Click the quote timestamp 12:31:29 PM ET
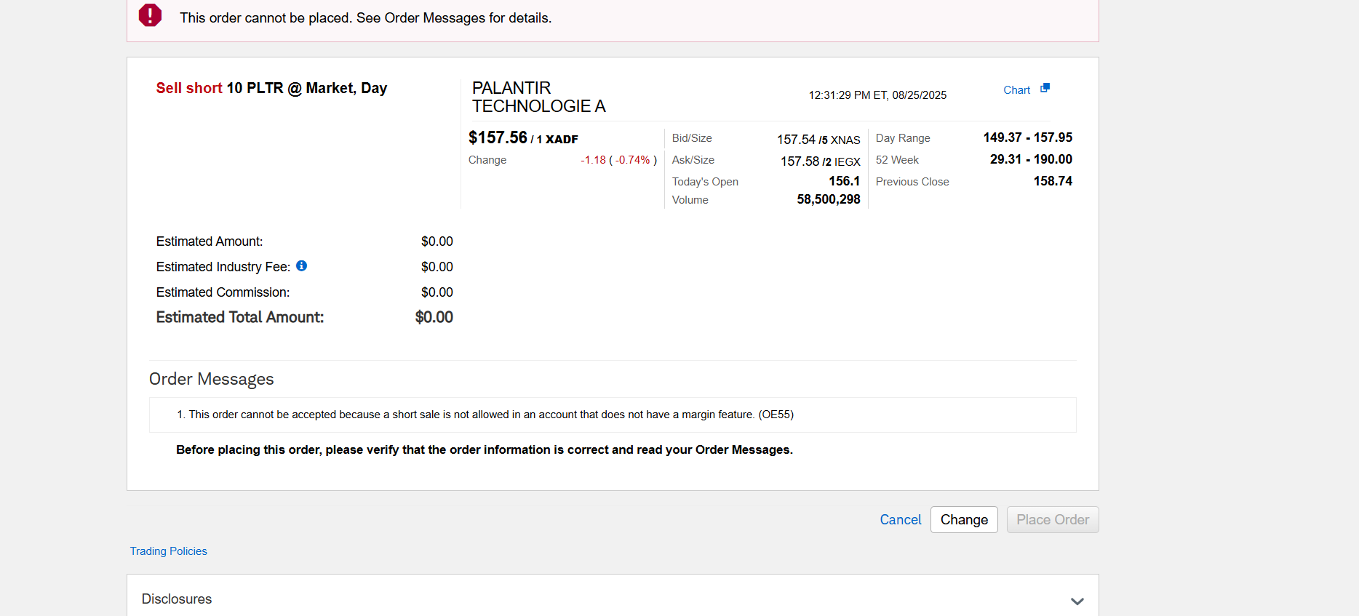 [877, 95]
